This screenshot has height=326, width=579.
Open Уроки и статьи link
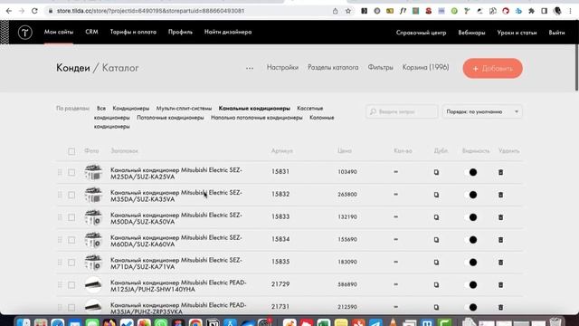517,33
